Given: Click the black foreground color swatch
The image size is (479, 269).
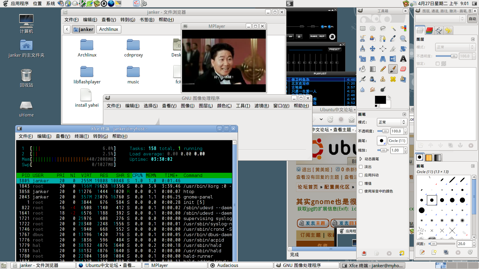Looking at the screenshot, I should [380, 100].
